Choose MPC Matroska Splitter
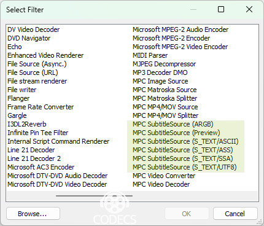264x226 pixels. pyautogui.click(x=165, y=98)
